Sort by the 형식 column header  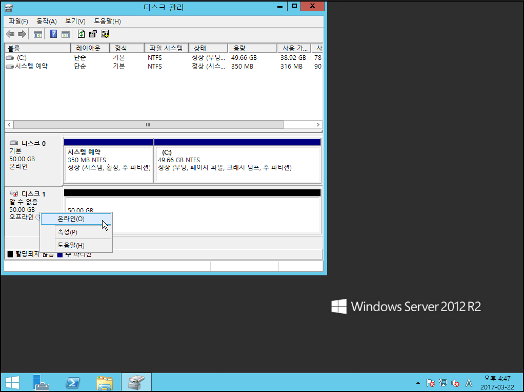coord(127,49)
